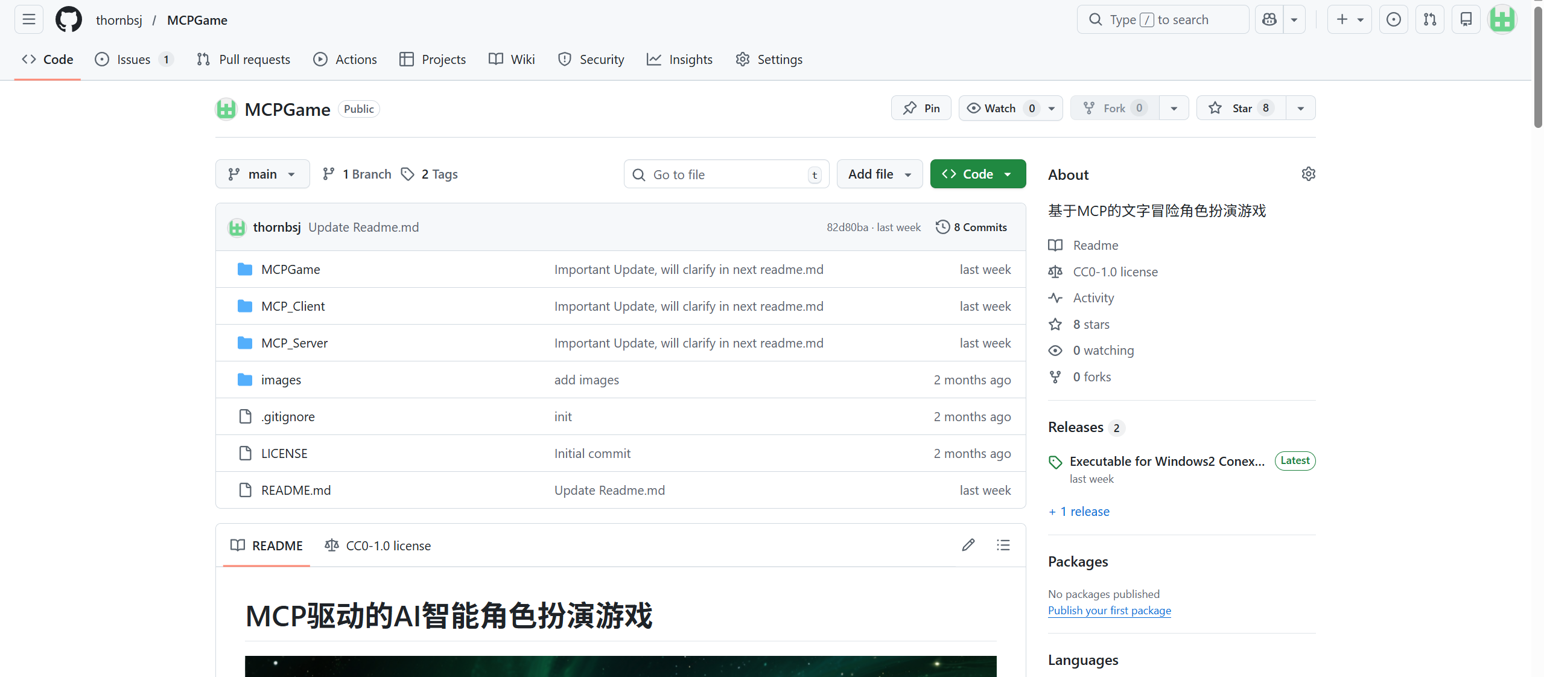Open the hamburger navigation menu
This screenshot has width=1544, height=677.
(28, 19)
